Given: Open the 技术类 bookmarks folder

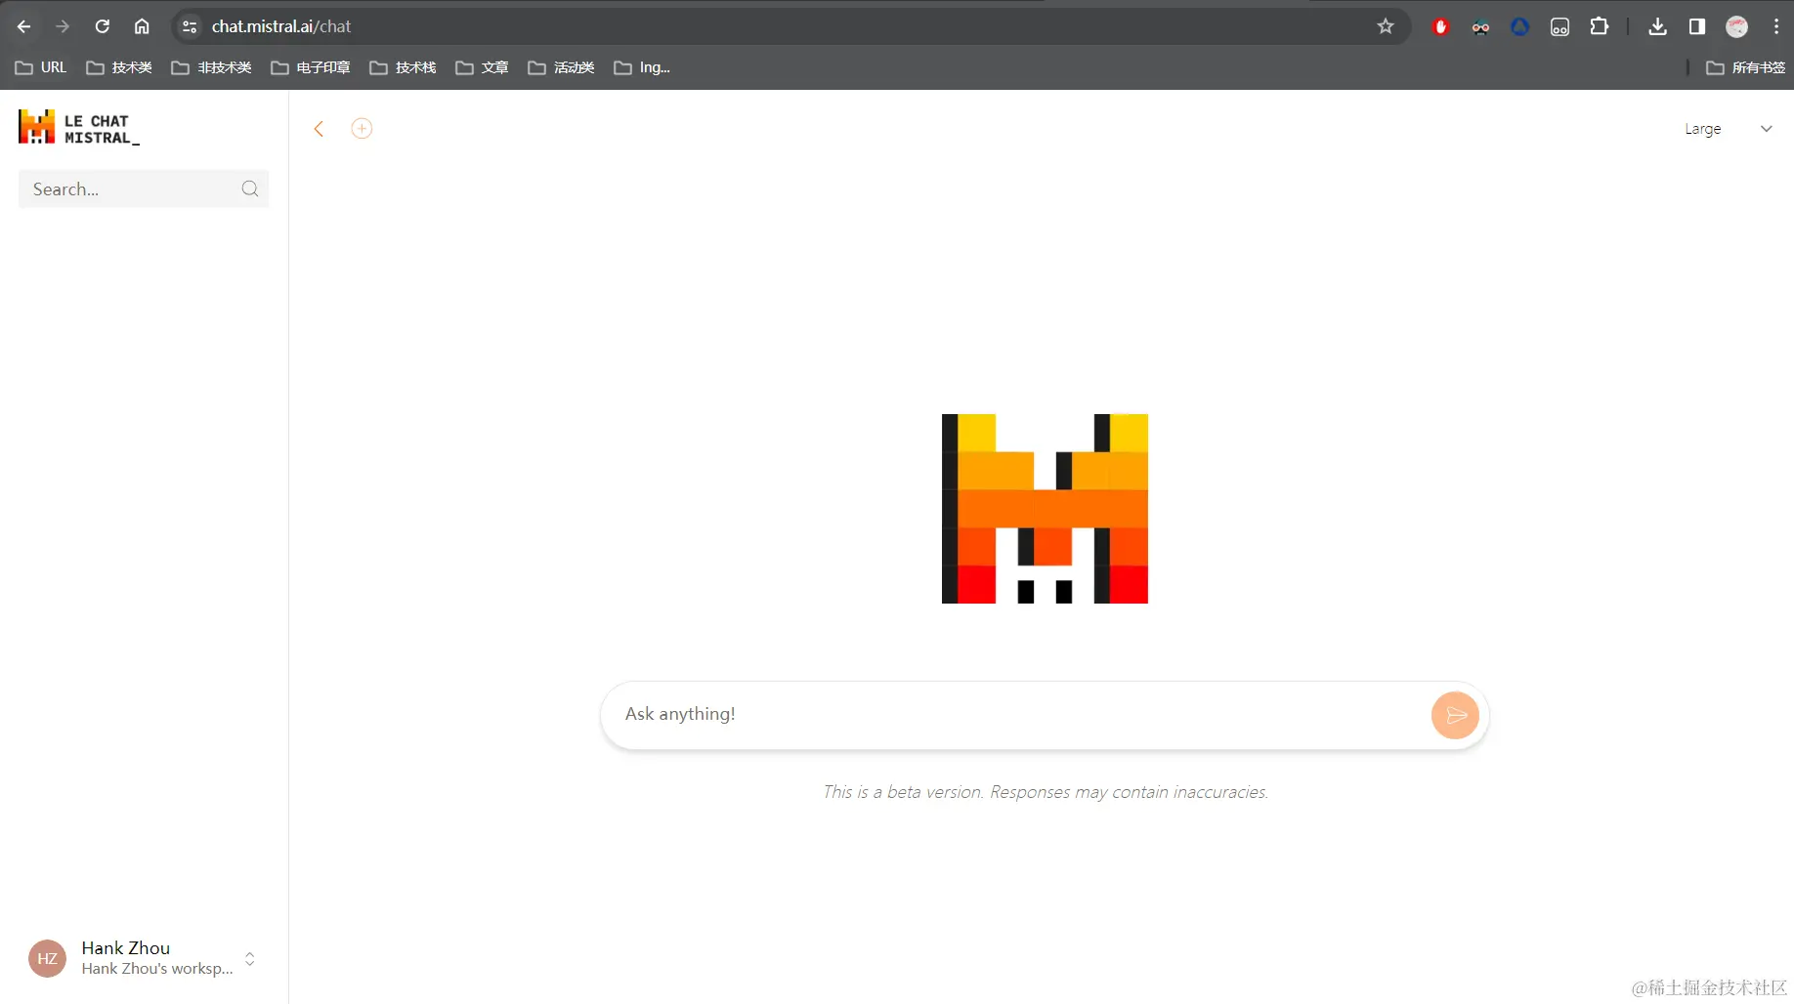Looking at the screenshot, I should click(119, 67).
